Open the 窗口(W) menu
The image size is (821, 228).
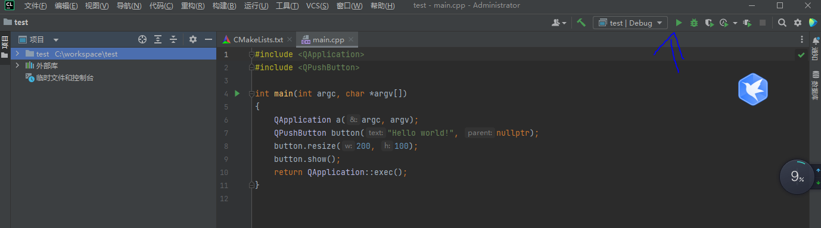(349, 6)
